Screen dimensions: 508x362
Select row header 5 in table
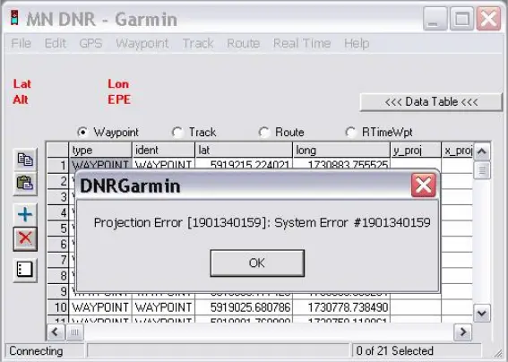58,228
